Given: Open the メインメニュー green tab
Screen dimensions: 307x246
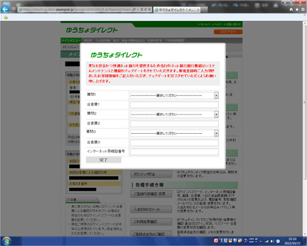Looking at the screenshot, I should [x=71, y=41].
